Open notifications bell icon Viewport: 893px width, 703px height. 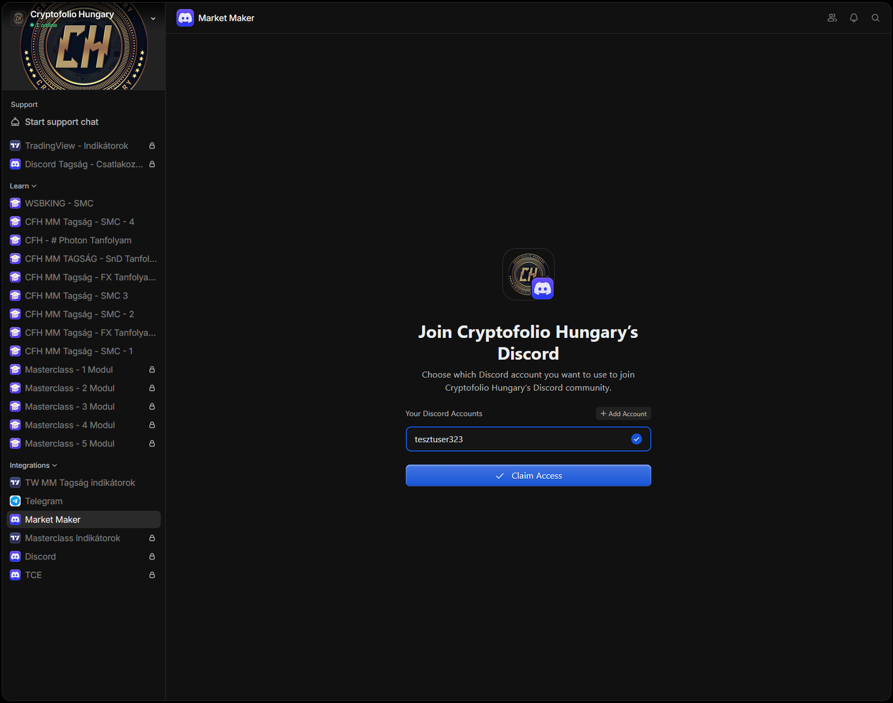(x=853, y=18)
